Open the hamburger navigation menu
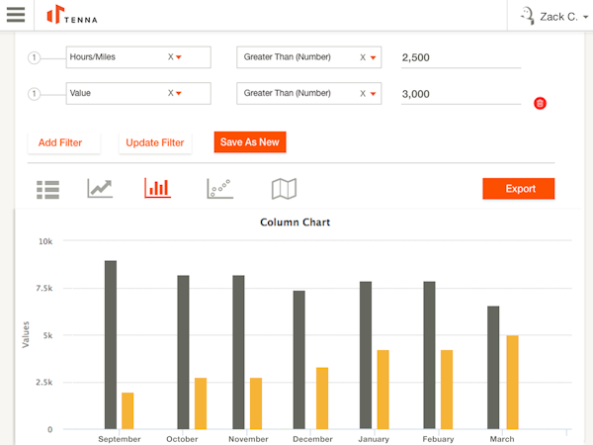This screenshot has width=593, height=445. click(16, 15)
